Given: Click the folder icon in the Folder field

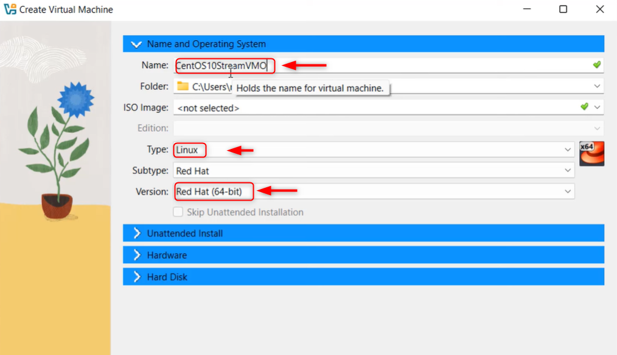Looking at the screenshot, I should click(182, 86).
